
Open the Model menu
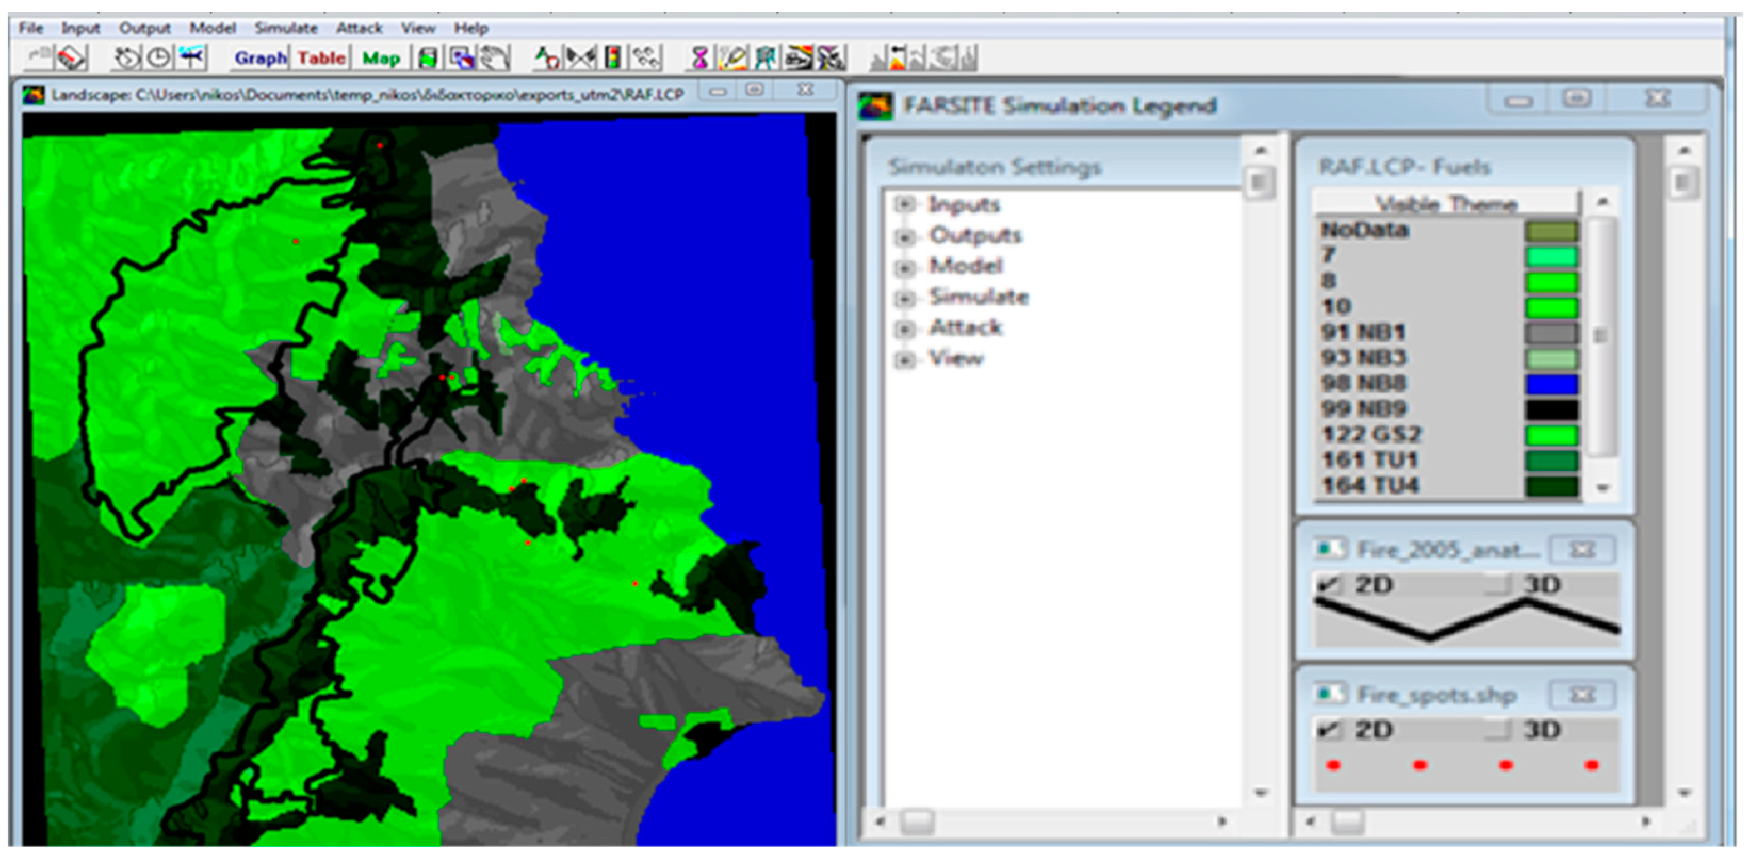tap(212, 28)
